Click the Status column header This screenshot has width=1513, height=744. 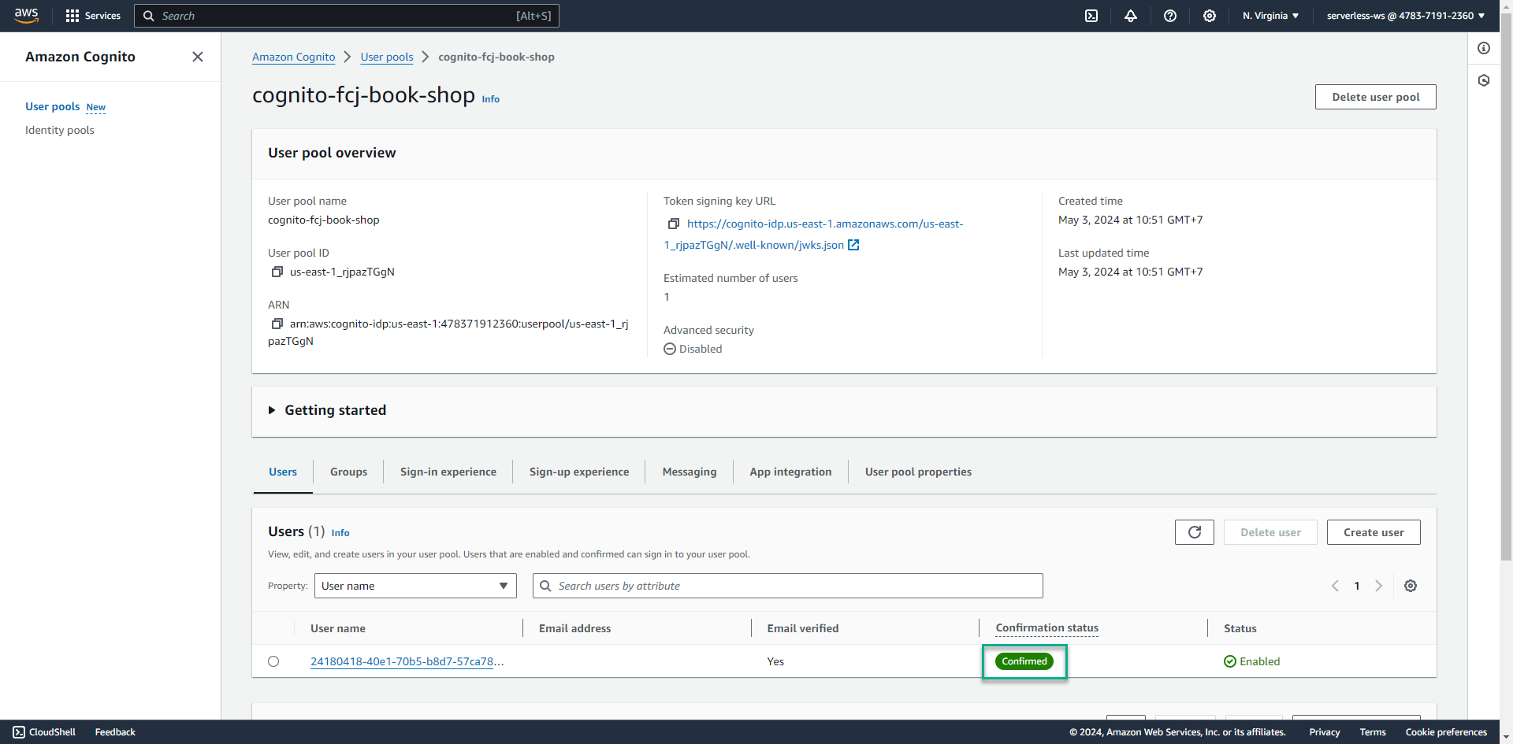pos(1240,628)
